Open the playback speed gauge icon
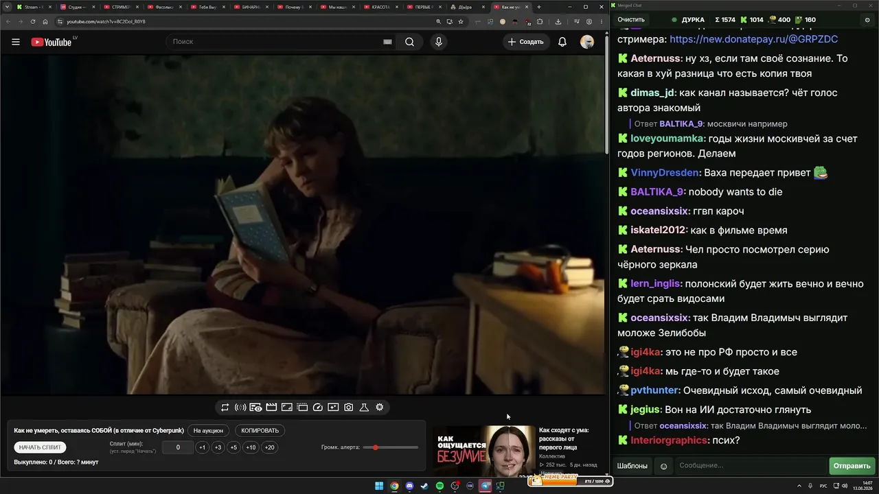The width and height of the screenshot is (879, 494). click(318, 408)
